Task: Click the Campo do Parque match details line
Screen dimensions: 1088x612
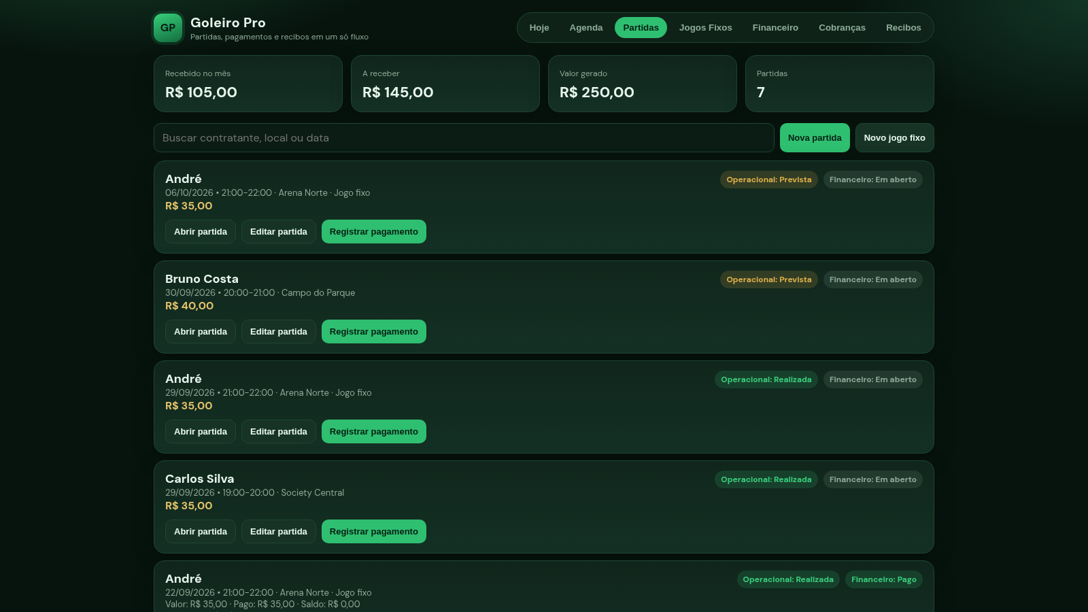Action: (x=260, y=293)
